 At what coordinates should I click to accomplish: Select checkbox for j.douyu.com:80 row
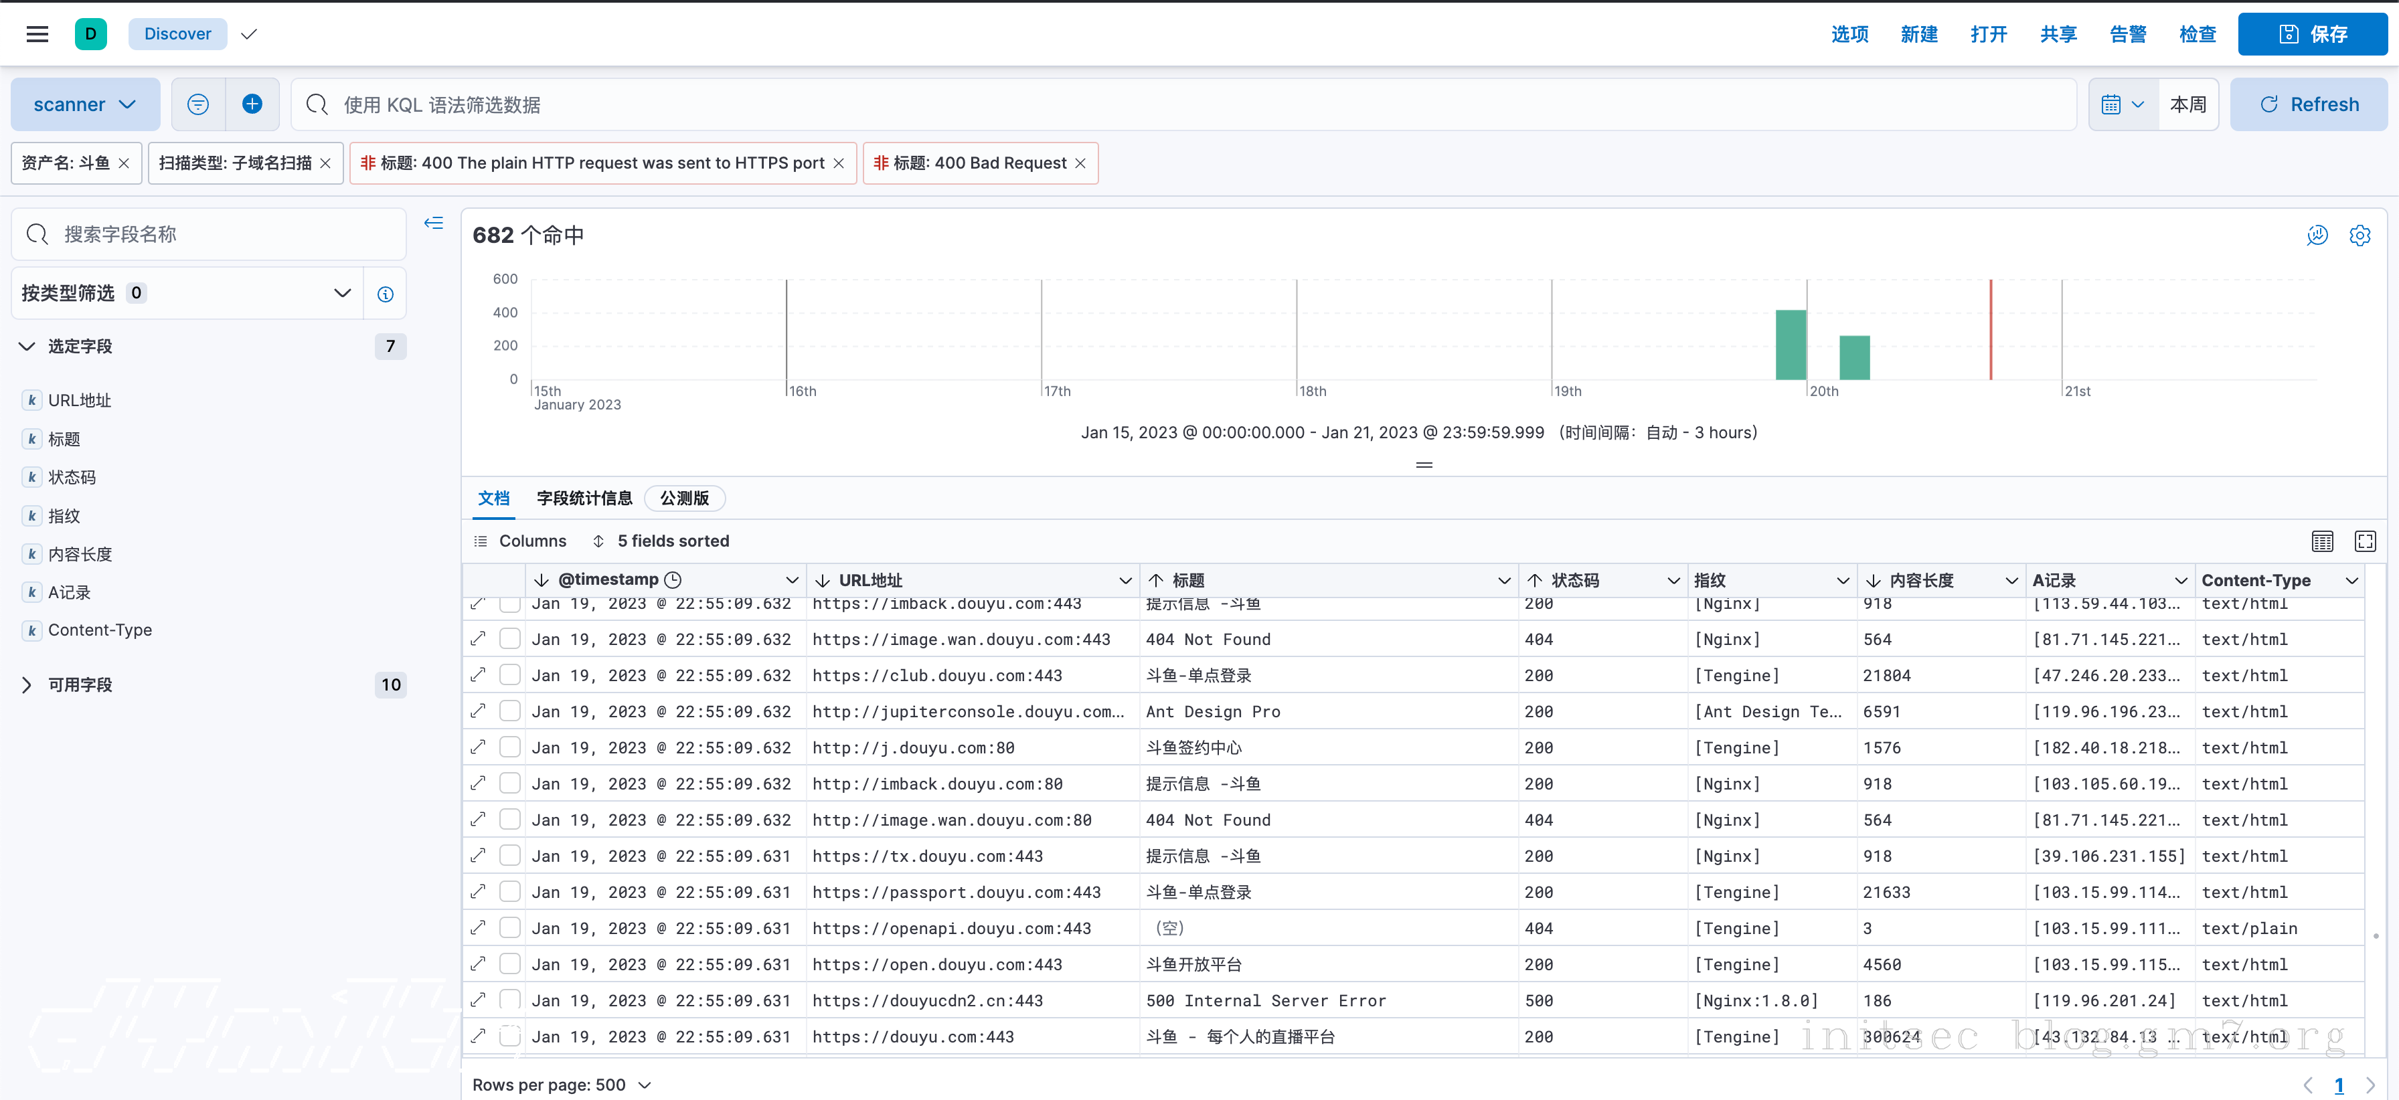509,746
